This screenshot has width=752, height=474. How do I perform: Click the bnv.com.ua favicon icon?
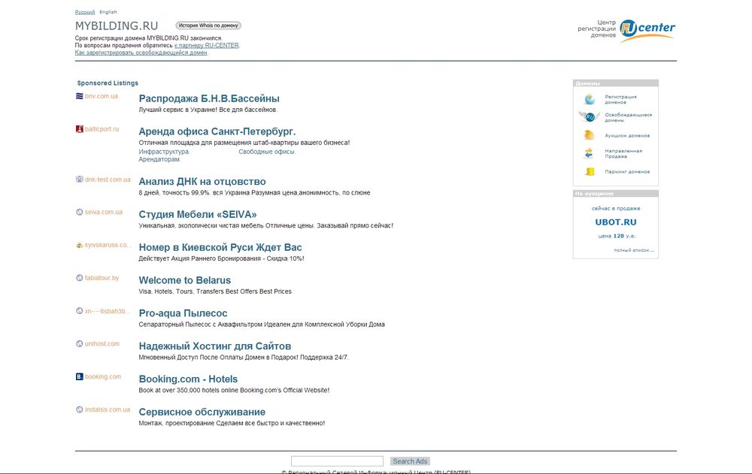pyautogui.click(x=79, y=96)
